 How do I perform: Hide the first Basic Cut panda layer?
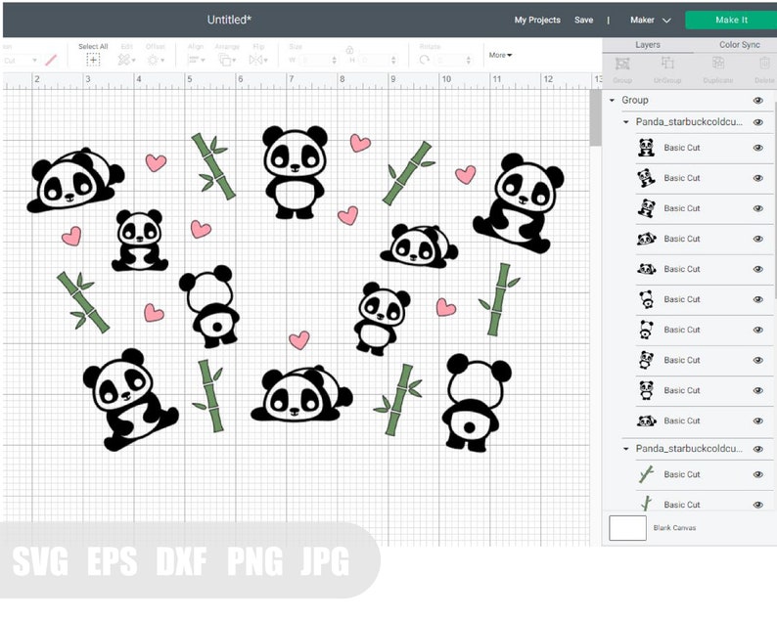757,148
